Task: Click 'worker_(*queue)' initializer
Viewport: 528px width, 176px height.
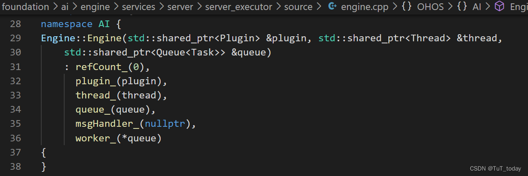Action: pos(118,138)
